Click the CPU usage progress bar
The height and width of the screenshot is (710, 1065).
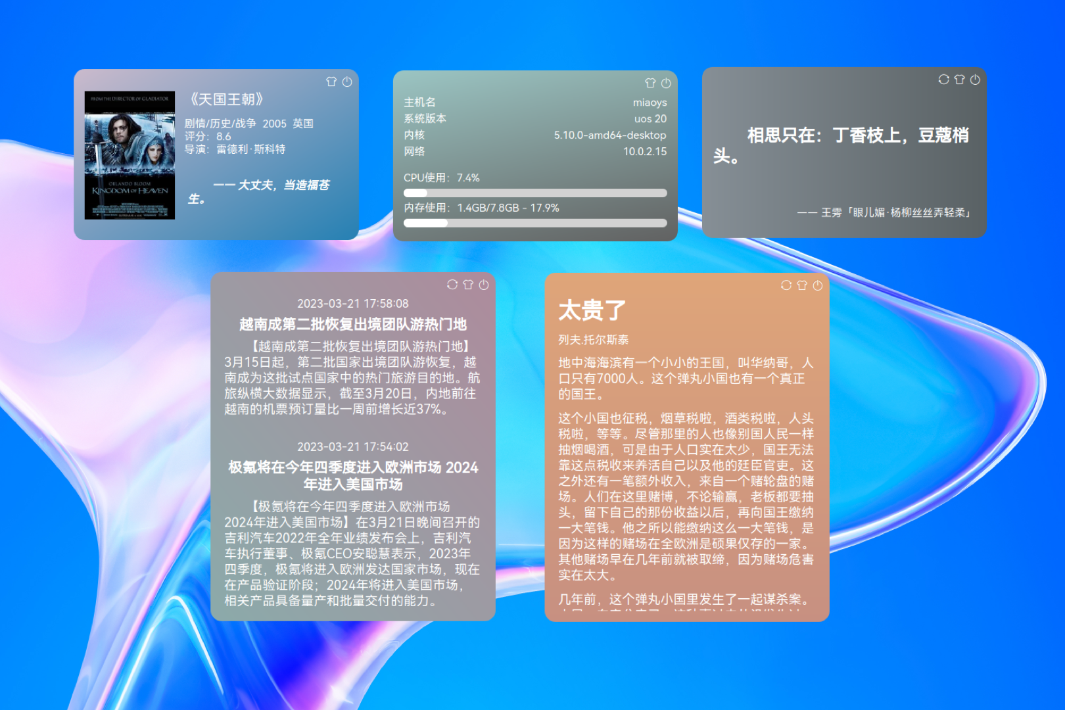(535, 193)
